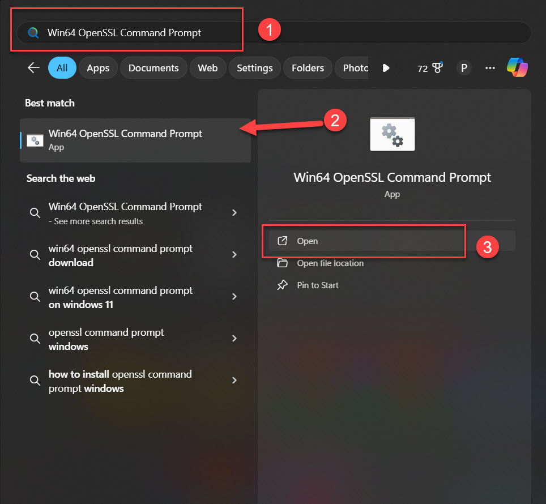Click search icon beside 'openssl command prompt windows'
This screenshot has height=504, width=546.
35,338
